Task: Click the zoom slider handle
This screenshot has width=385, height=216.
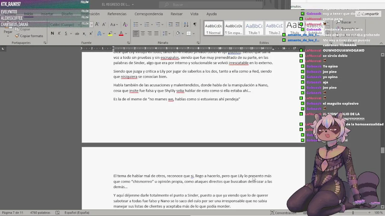Action: tap(353, 213)
